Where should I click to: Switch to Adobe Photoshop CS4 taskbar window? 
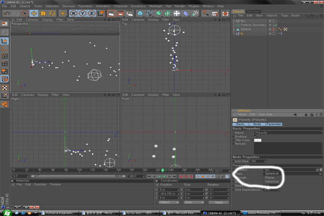tap(261, 213)
